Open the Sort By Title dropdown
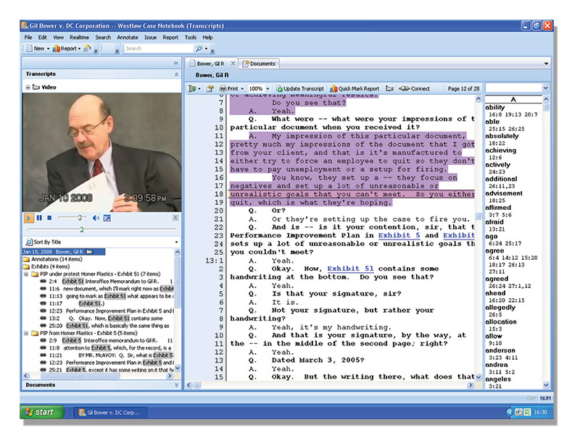 (x=176, y=242)
